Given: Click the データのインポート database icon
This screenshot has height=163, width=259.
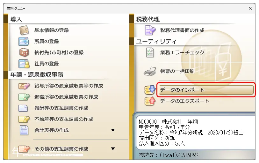Looking at the screenshot, I should (150, 90).
